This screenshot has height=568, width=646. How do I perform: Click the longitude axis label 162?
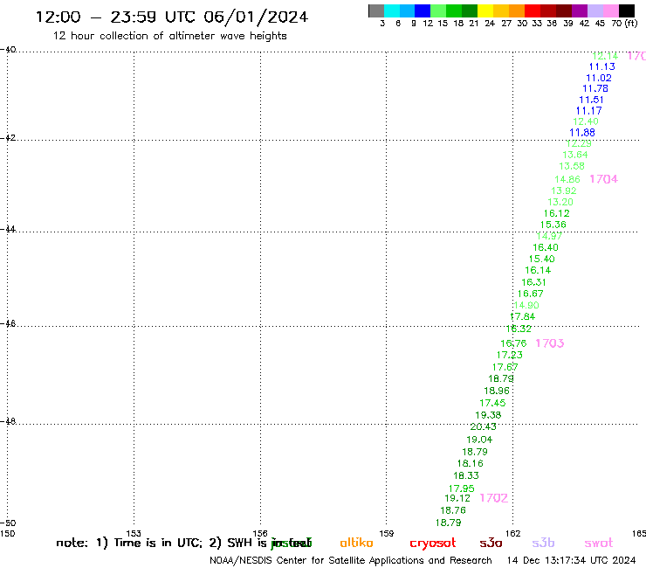pos(513,534)
